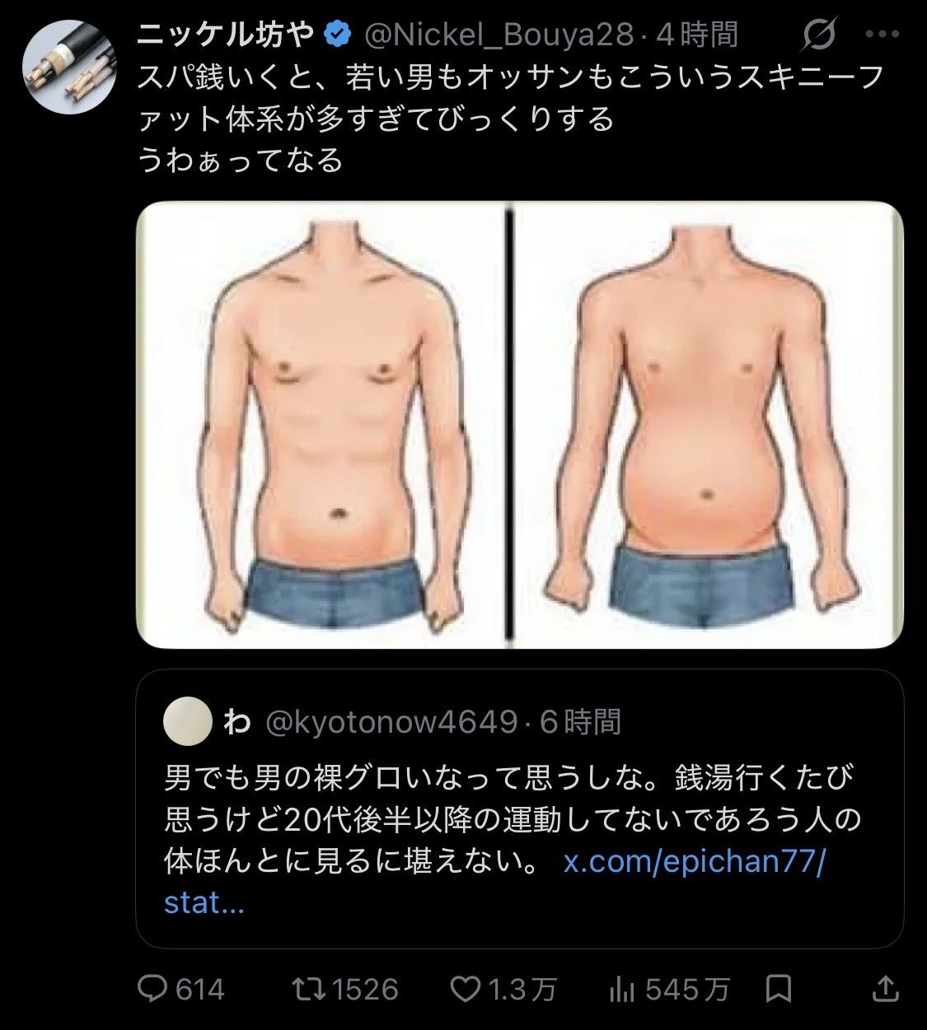This screenshot has height=1030, width=927.
Task: Open the quoted user's round avatar
Action: click(188, 720)
